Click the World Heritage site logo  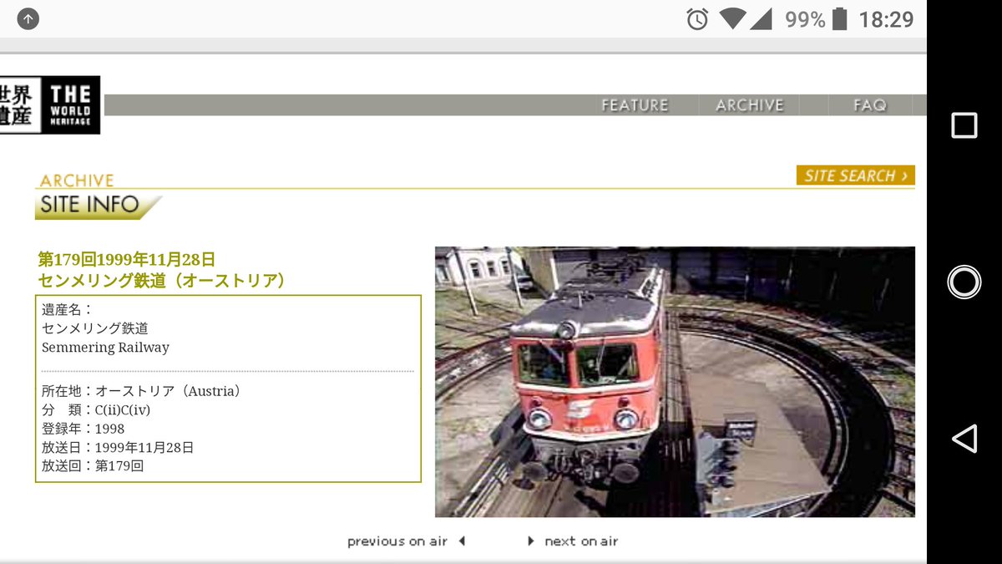(x=50, y=104)
